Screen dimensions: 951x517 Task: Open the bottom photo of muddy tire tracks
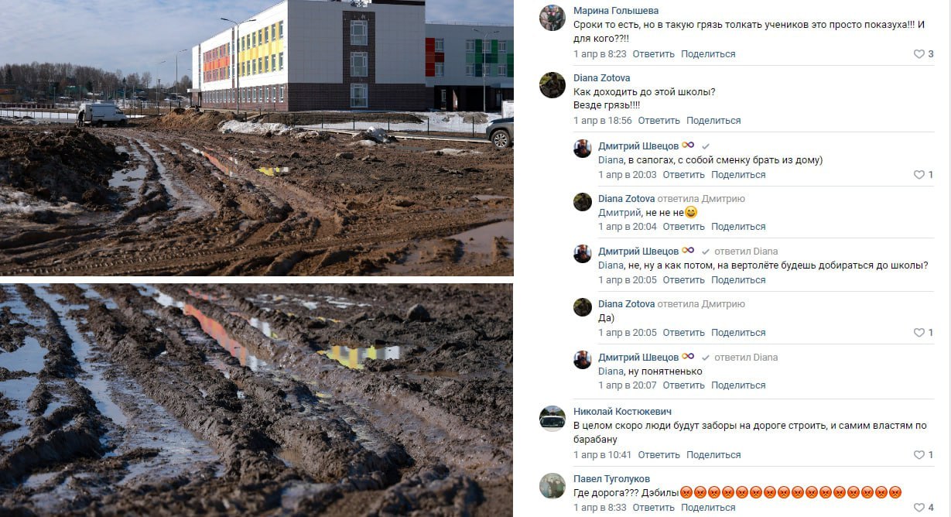(256, 400)
